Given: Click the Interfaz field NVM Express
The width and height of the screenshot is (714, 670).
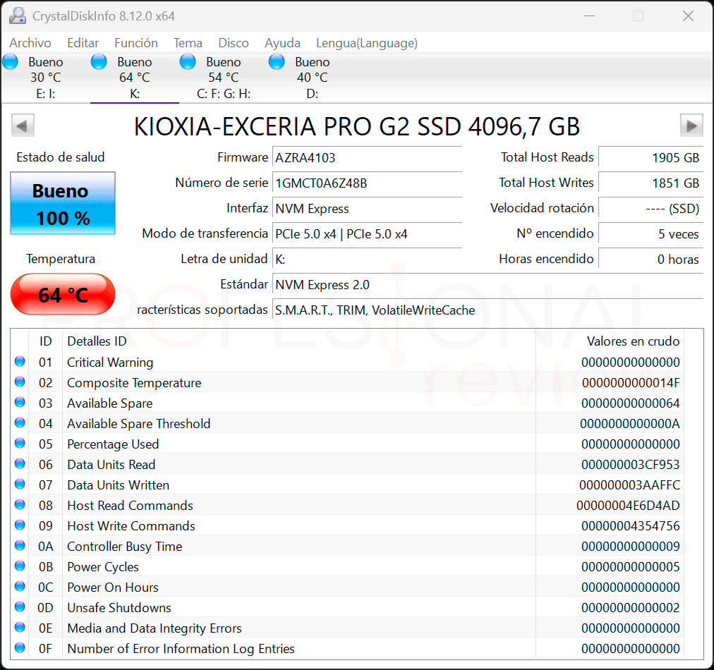Looking at the screenshot, I should point(367,209).
